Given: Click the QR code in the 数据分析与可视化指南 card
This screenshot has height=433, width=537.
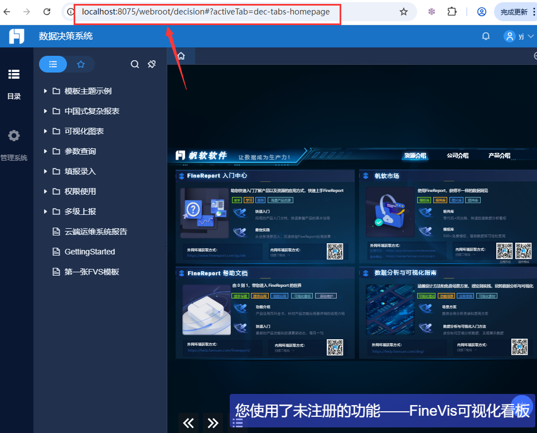Looking at the screenshot, I should click(519, 347).
